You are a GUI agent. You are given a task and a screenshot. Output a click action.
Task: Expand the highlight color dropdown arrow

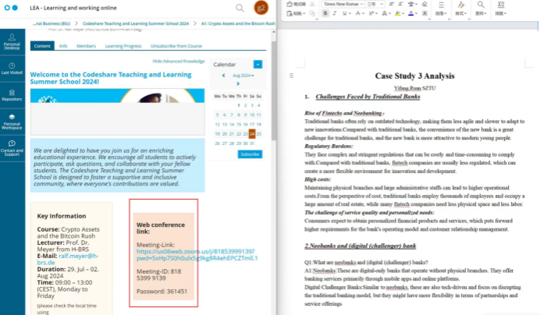coord(403,13)
